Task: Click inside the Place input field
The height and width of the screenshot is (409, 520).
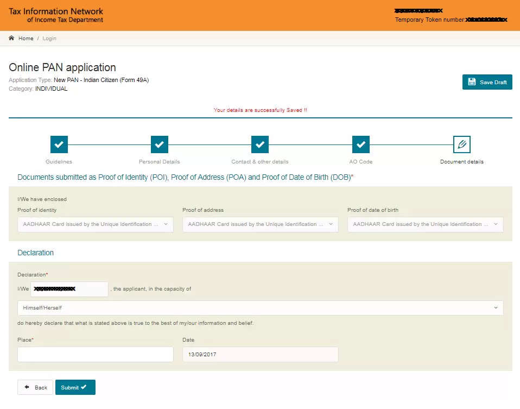Action: tap(95, 354)
